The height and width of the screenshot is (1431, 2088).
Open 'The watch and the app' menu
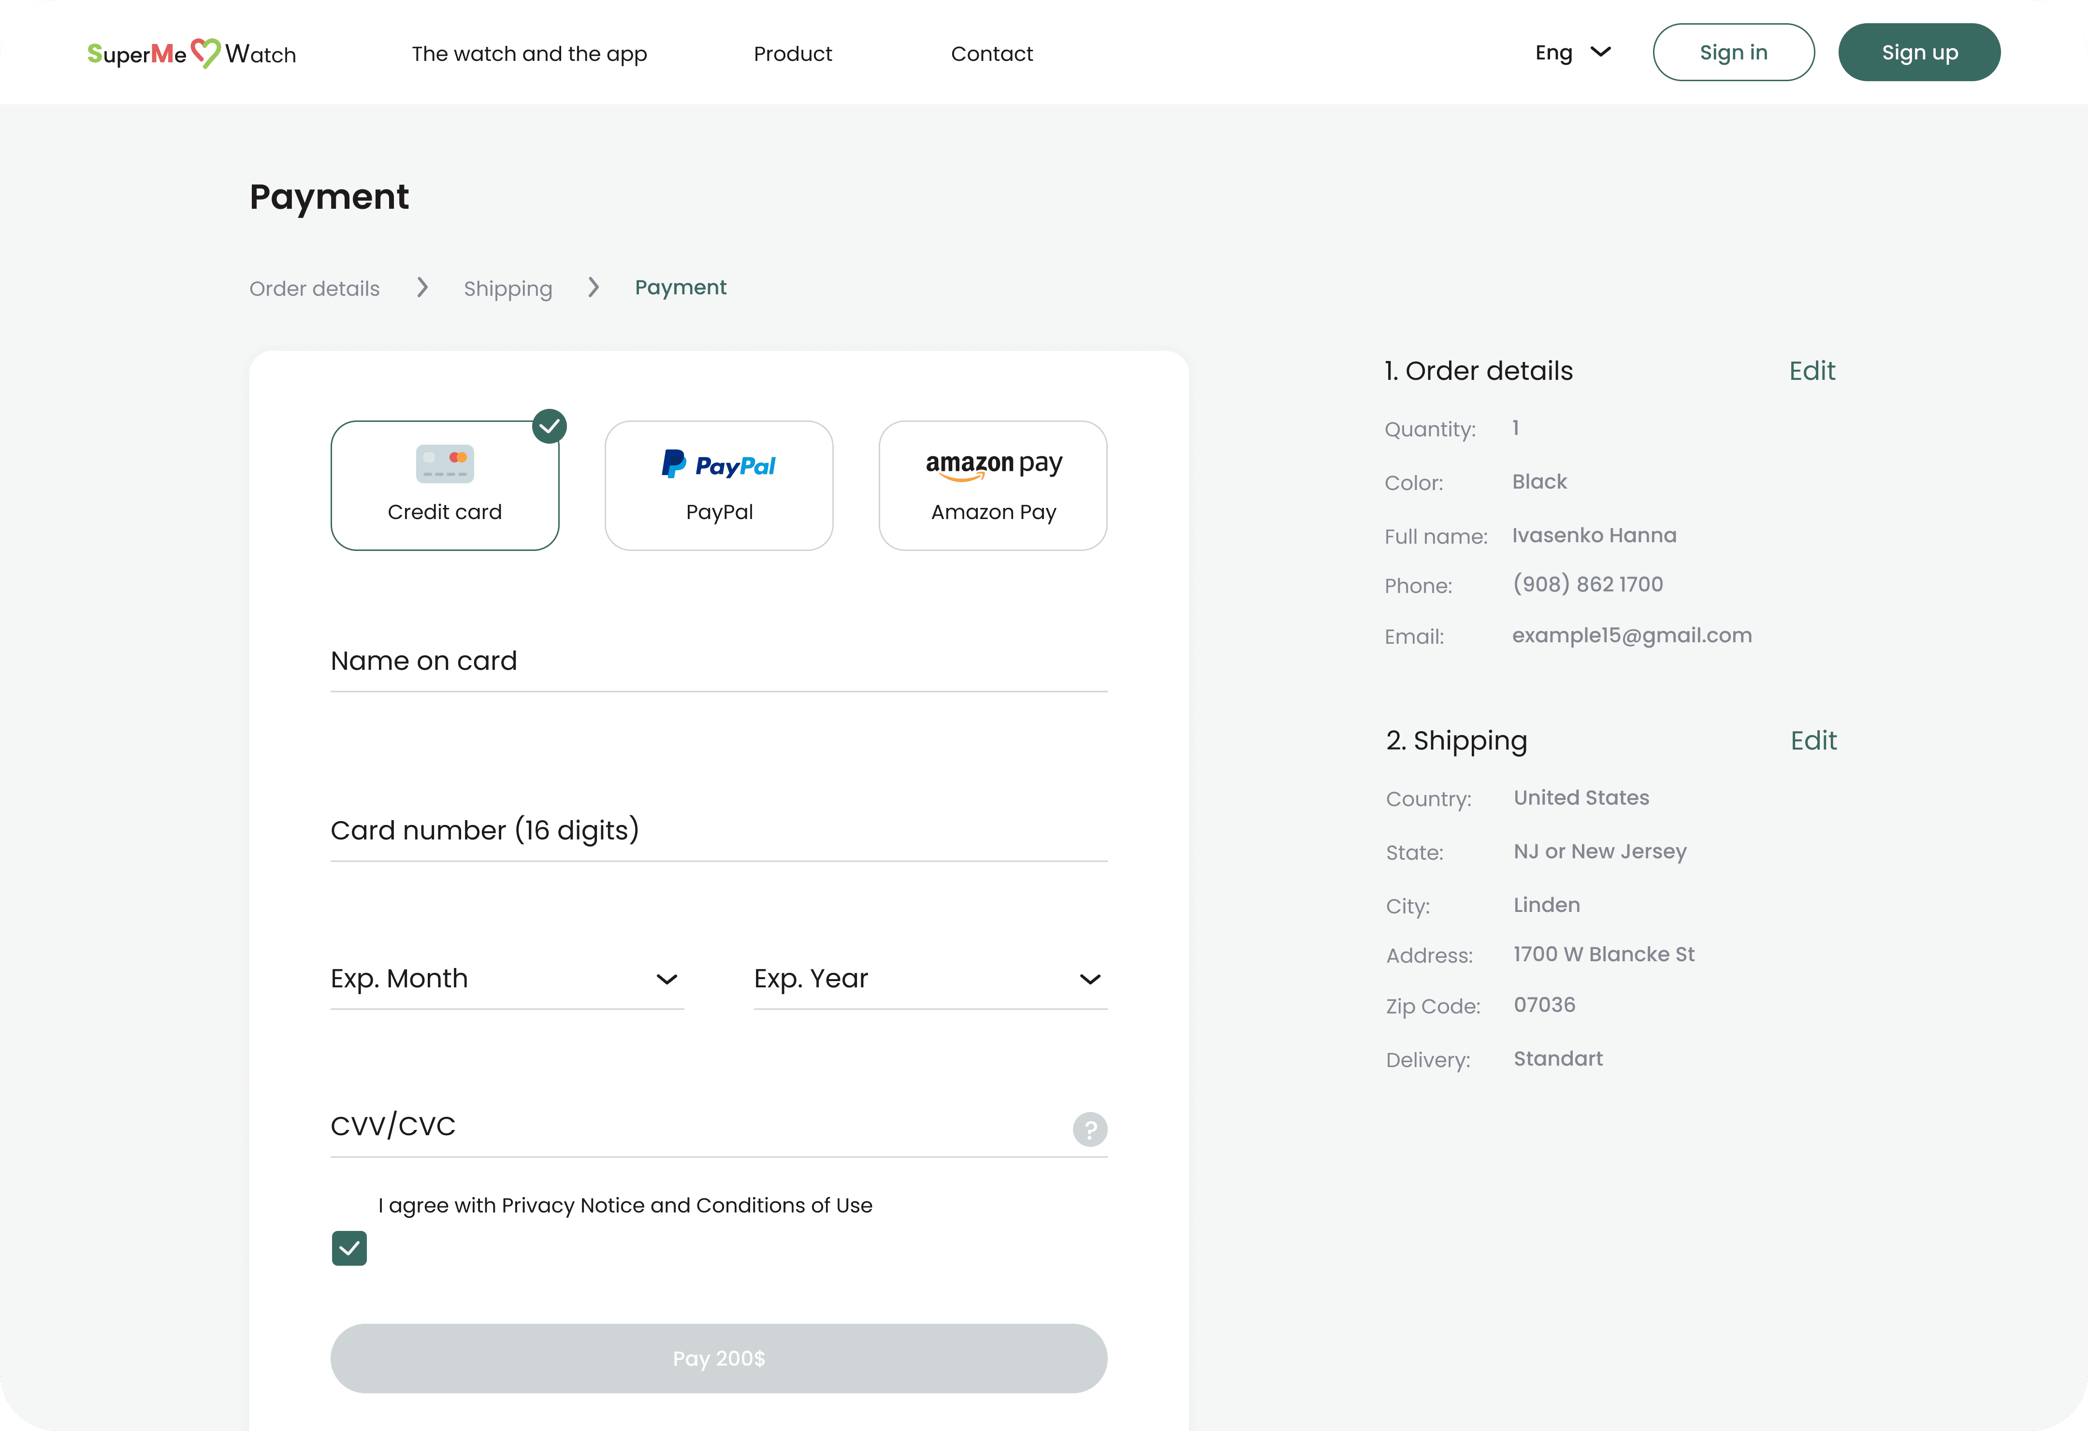(529, 54)
